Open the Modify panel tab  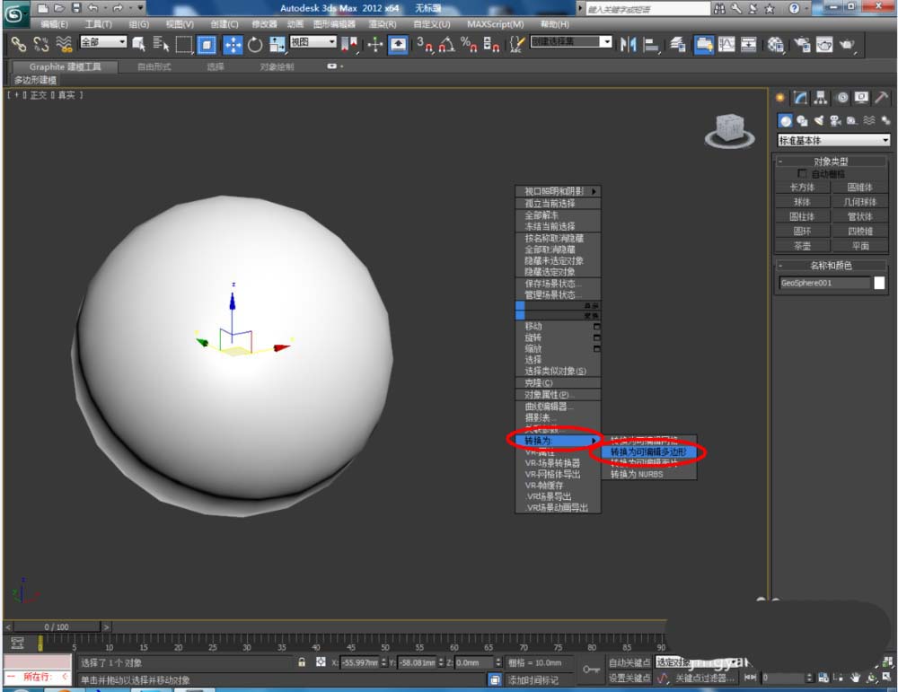coord(800,98)
